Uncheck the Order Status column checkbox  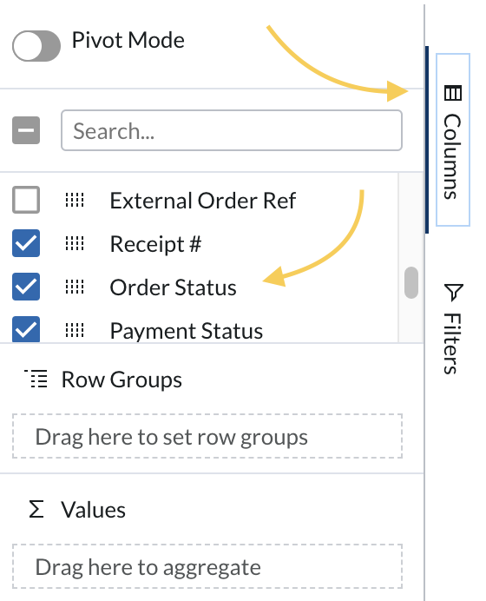(x=26, y=287)
